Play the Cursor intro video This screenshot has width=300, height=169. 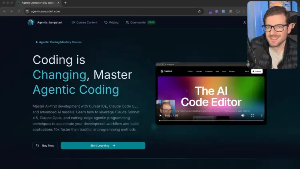coord(160,116)
